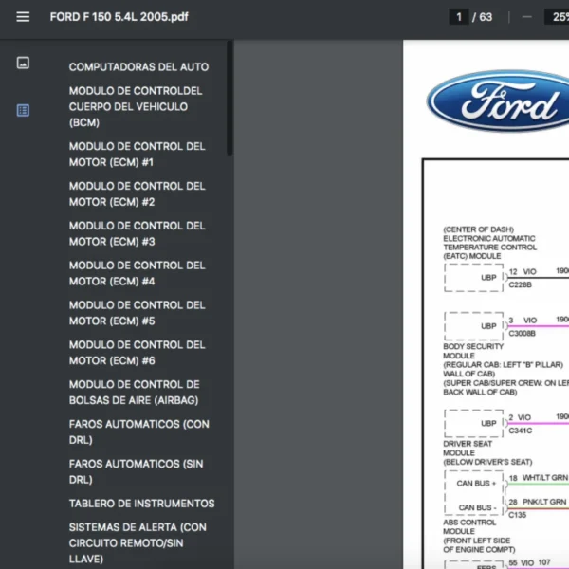The height and width of the screenshot is (569, 569).
Task: Select MODULO DE CONTROL DEL MOTOR (ECM) #6
Action: 138,353
